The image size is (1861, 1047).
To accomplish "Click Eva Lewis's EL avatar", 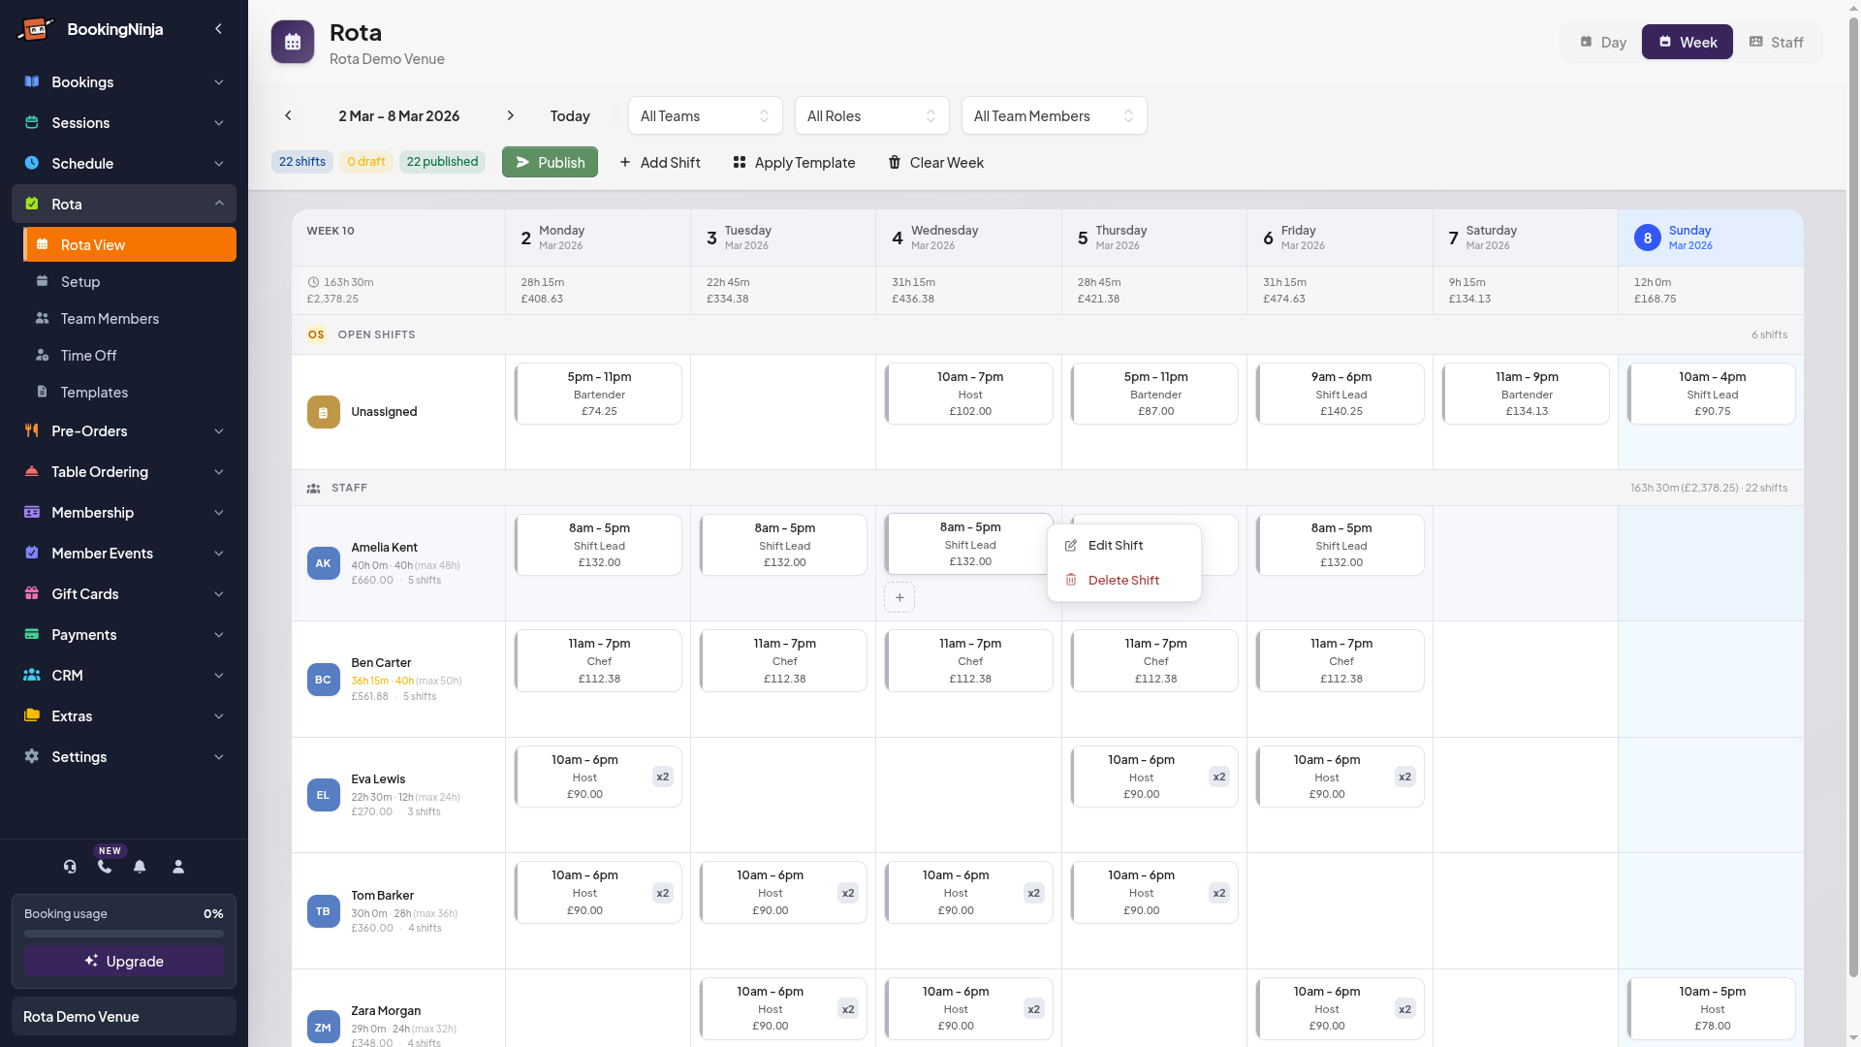I will [324, 795].
